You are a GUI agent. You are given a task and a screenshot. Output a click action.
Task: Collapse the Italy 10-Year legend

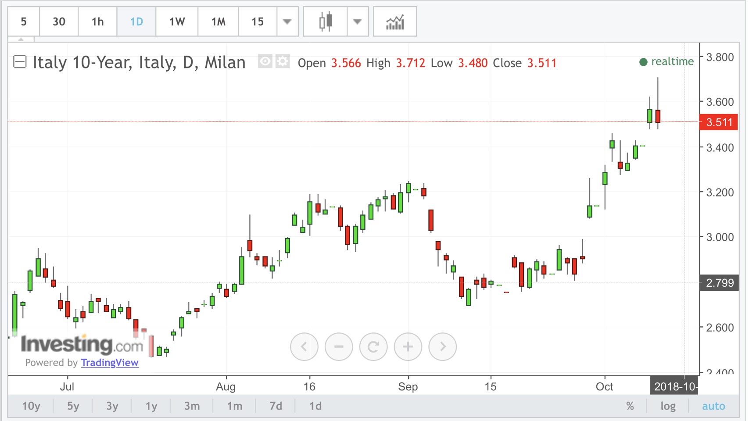coord(20,62)
